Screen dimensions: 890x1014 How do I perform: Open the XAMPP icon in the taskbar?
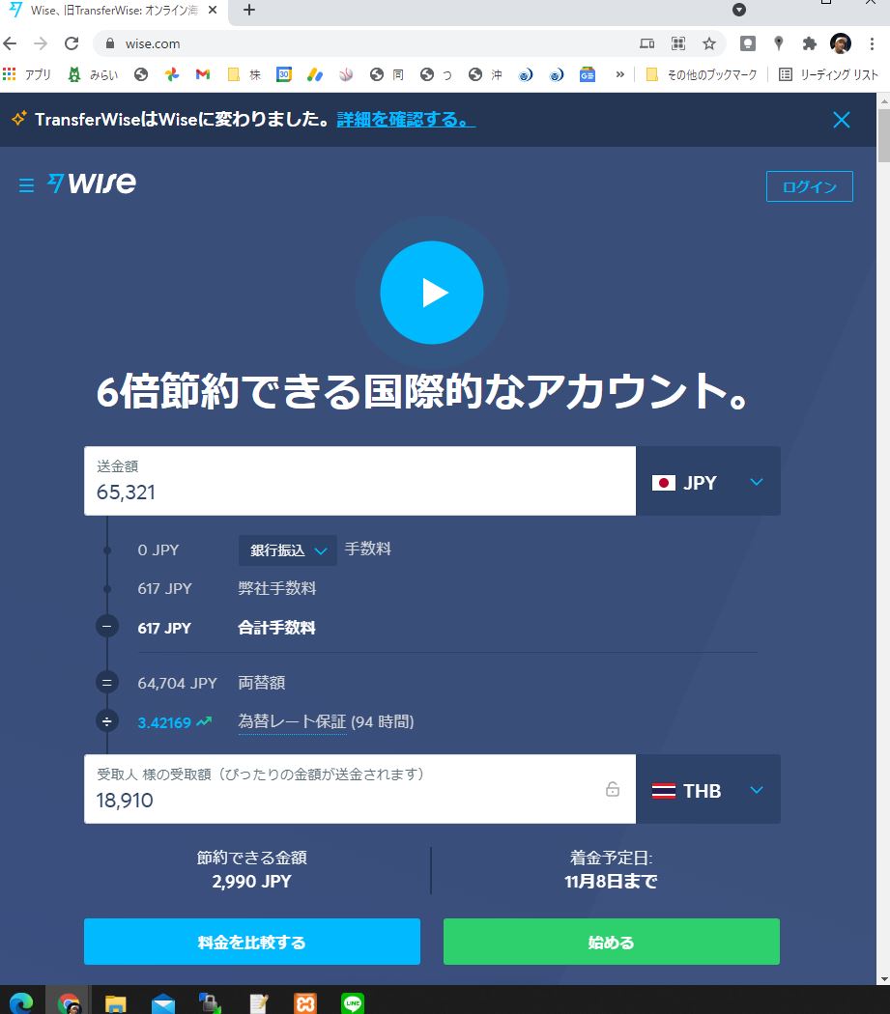[x=304, y=1003]
